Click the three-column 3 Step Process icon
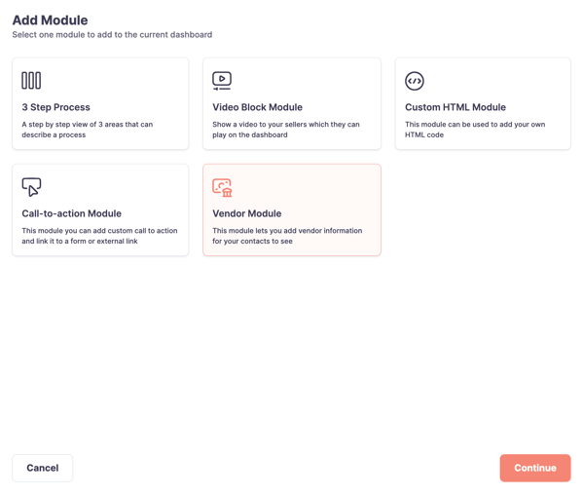Image resolution: width=583 pixels, height=495 pixels. [31, 81]
